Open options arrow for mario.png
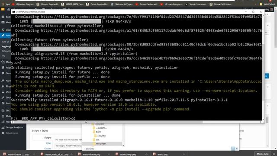277x156 pixels. point(184,154)
